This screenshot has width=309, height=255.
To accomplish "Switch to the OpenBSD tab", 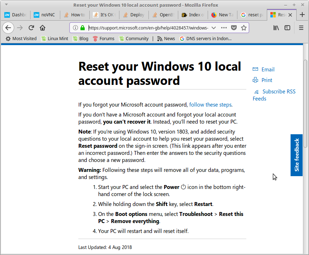I will tap(163, 15).
